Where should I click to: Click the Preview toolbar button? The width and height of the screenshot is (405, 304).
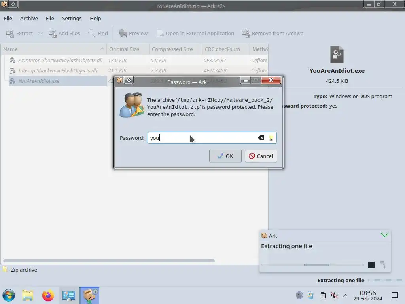(x=133, y=33)
